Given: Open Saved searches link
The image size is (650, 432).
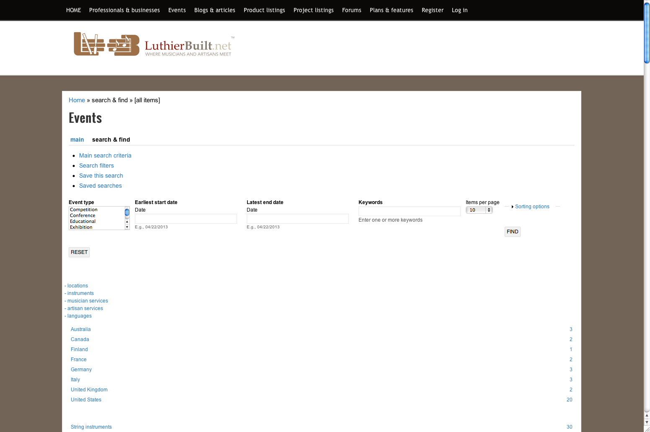Looking at the screenshot, I should (x=101, y=186).
